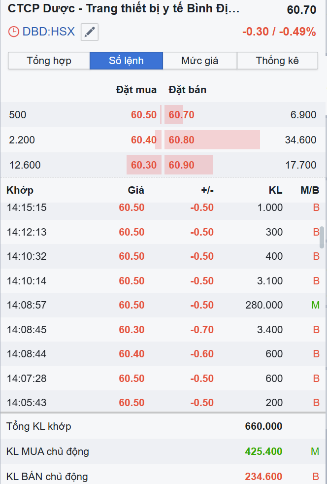The width and height of the screenshot is (327, 484).
Task: Click the KL column header
Action: 276,190
